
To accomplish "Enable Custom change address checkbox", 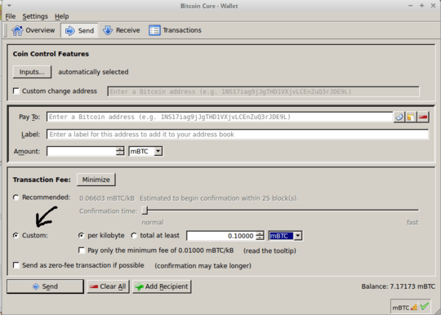I will pyautogui.click(x=16, y=91).
